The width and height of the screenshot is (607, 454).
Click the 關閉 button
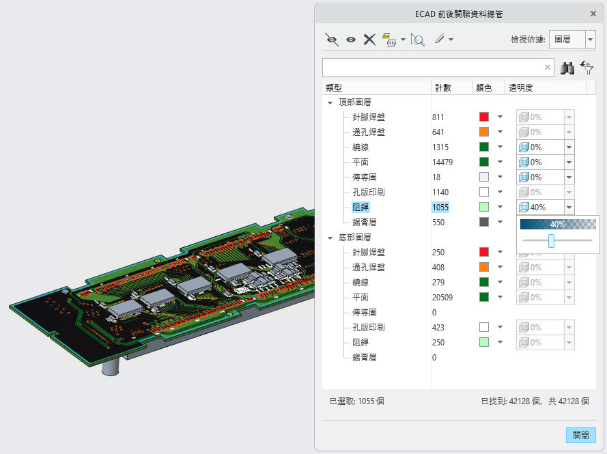580,435
